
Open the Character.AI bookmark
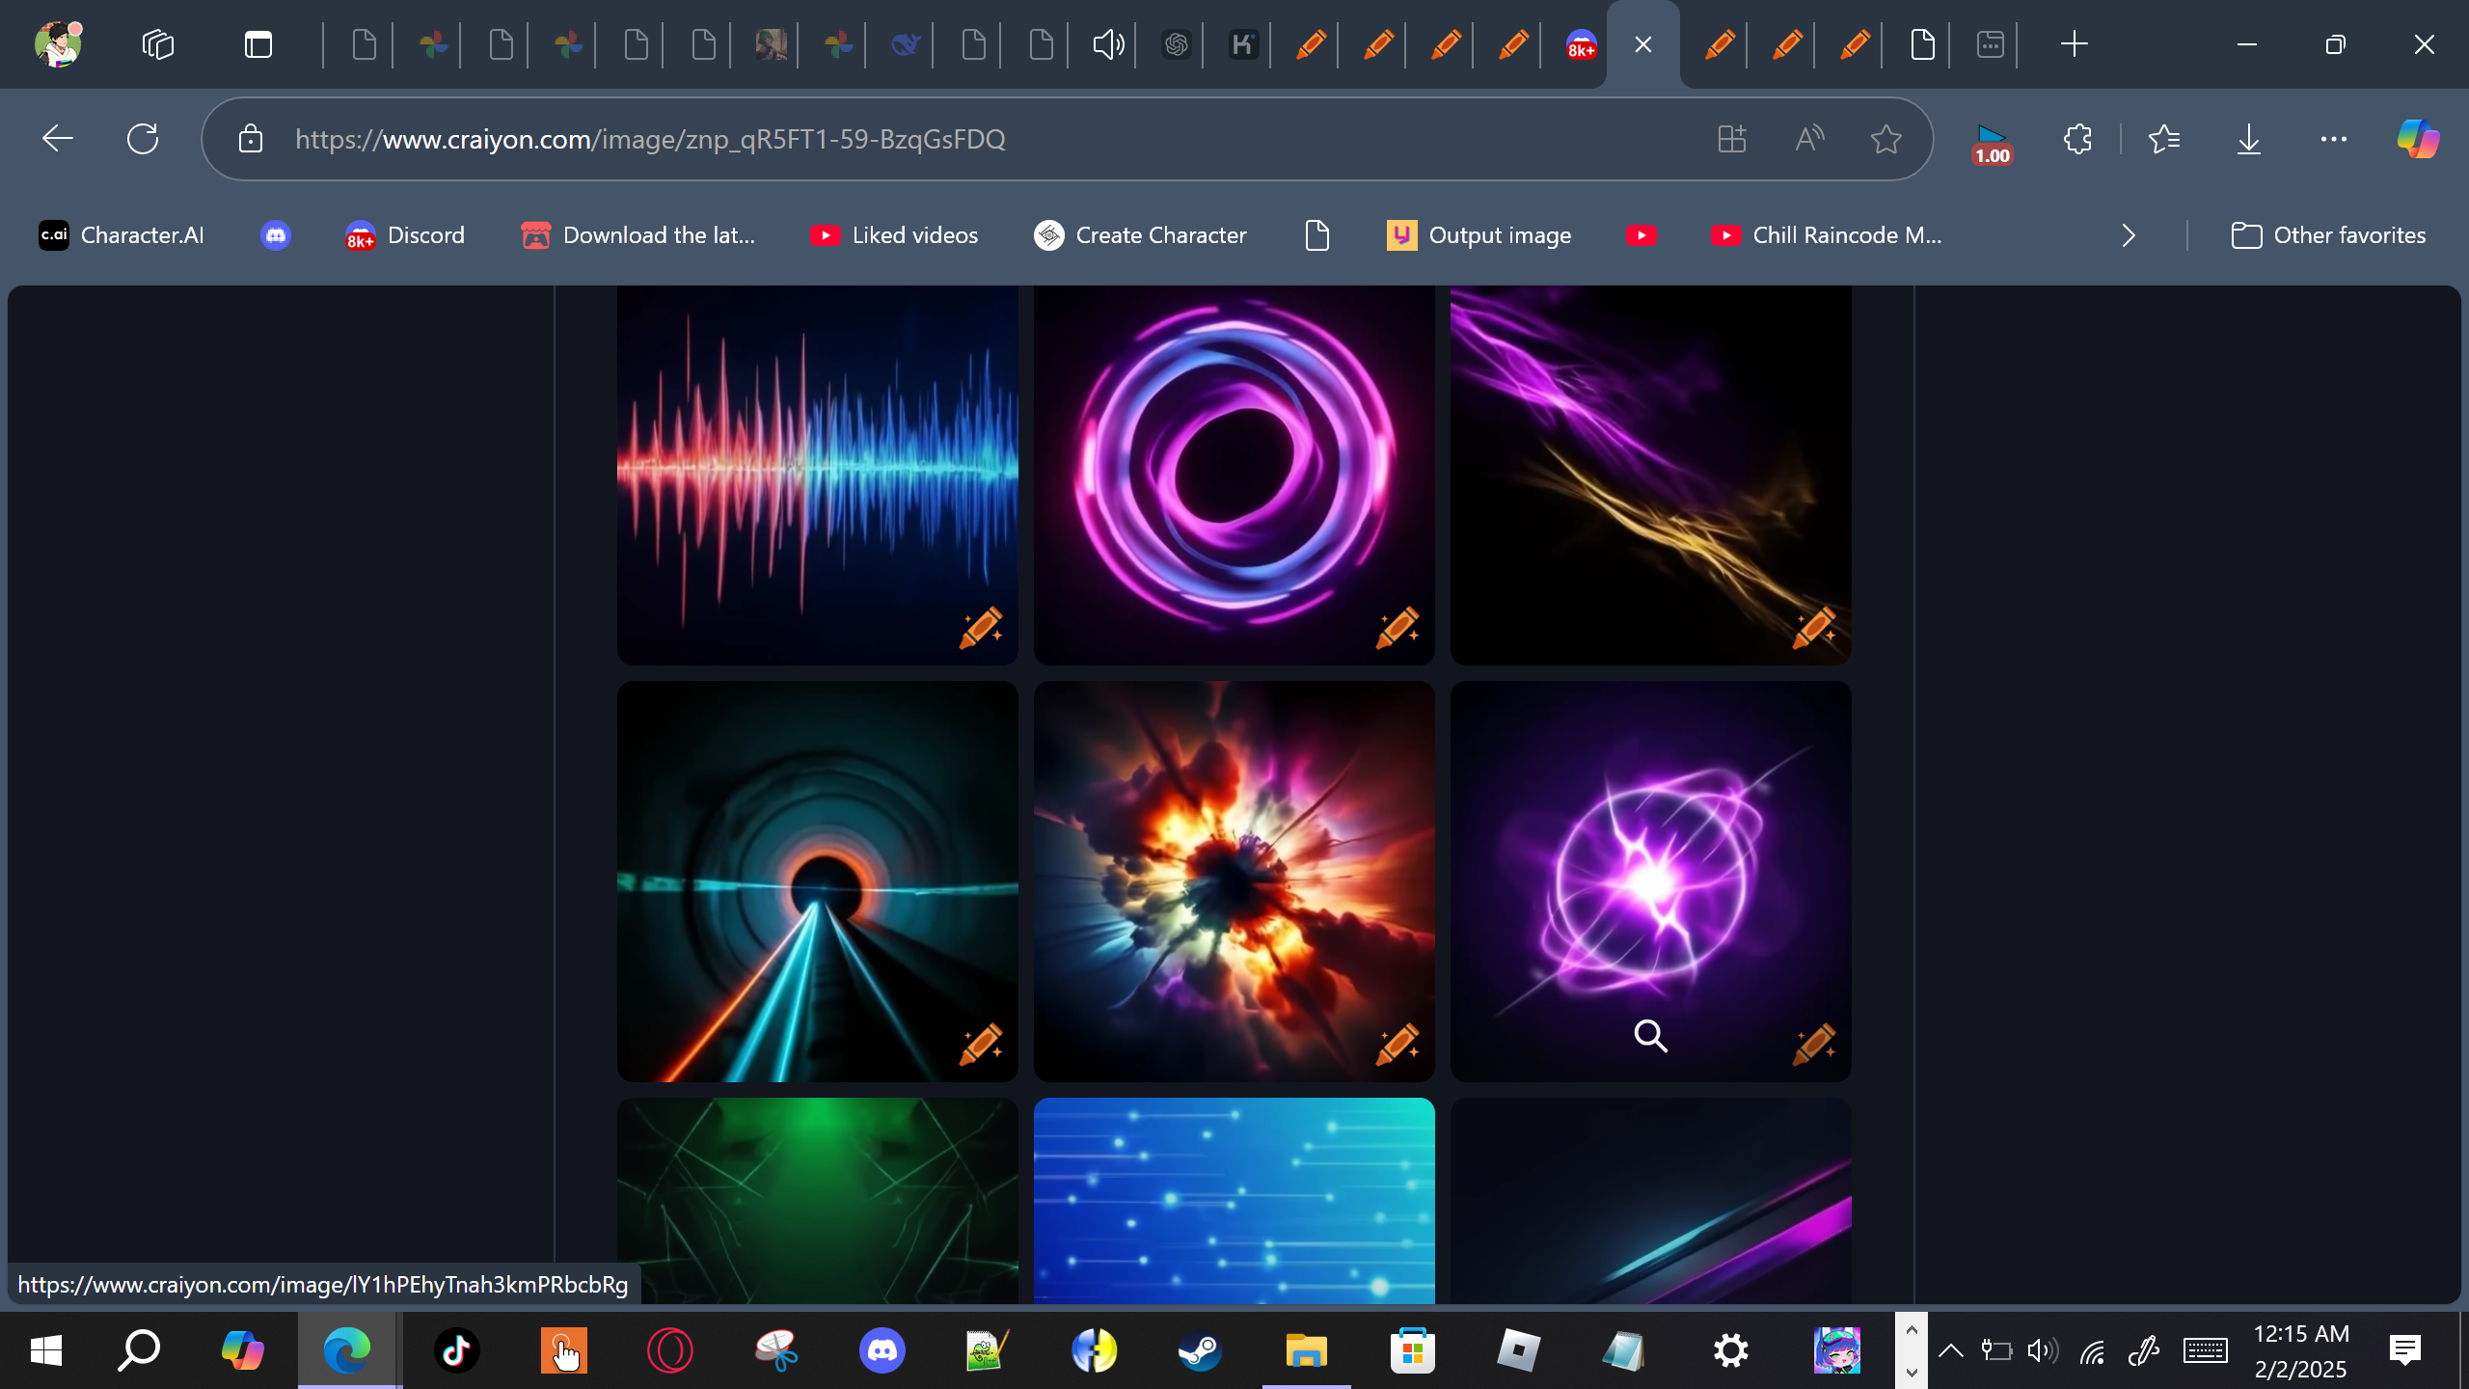click(x=122, y=235)
